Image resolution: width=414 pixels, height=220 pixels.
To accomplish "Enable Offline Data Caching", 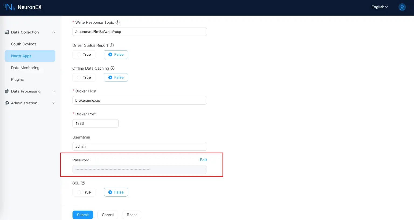I will 84,77.
